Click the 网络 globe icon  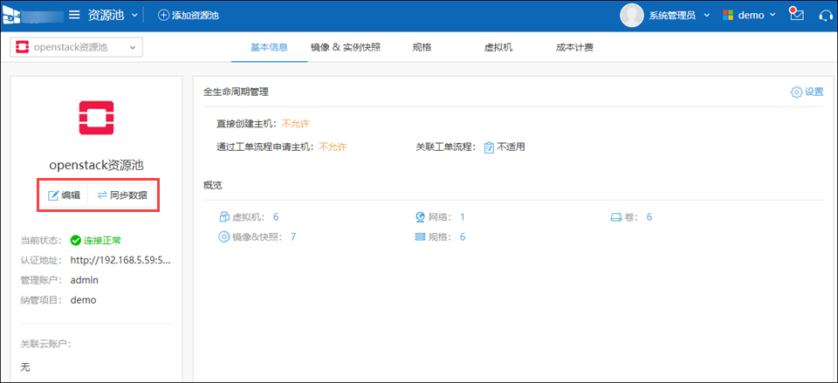[420, 217]
